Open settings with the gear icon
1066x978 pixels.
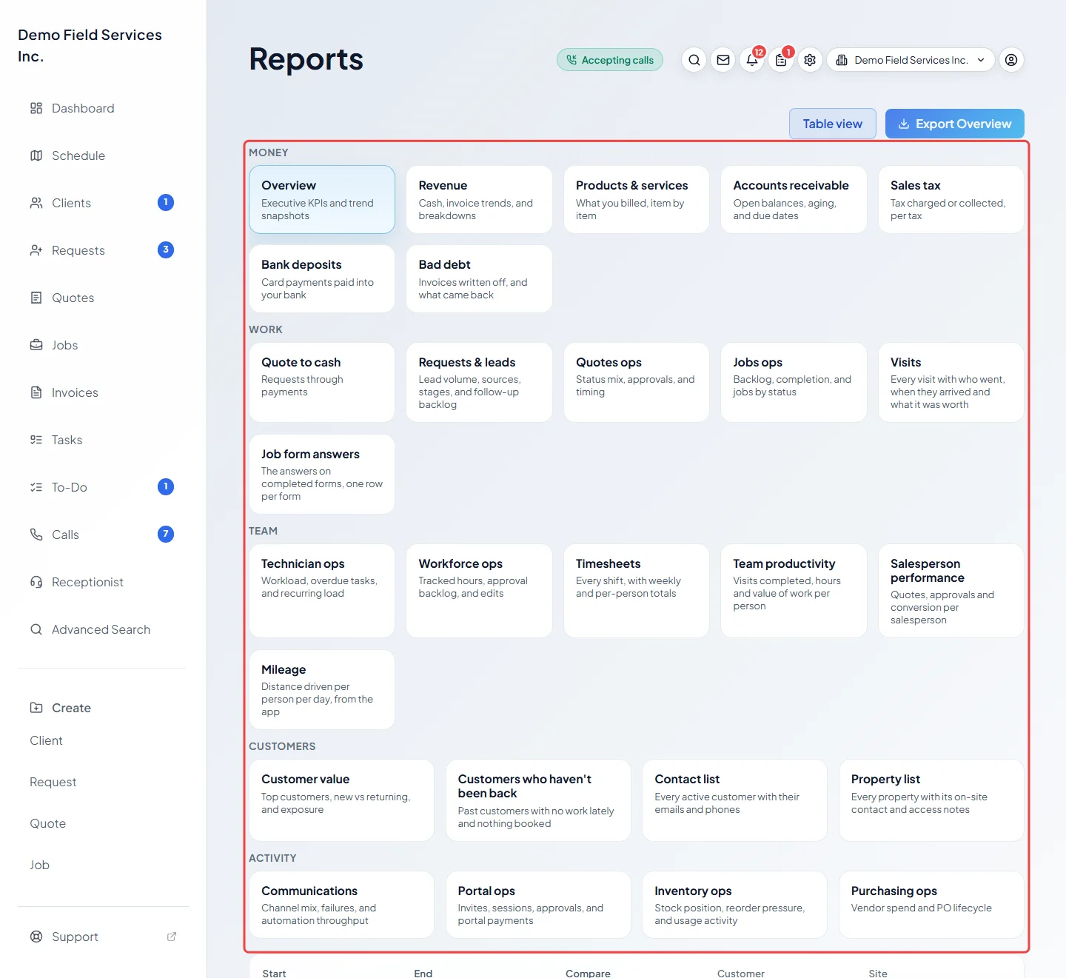click(810, 60)
